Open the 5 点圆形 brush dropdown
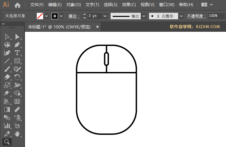The height and width of the screenshot is (147, 226). click(x=181, y=16)
